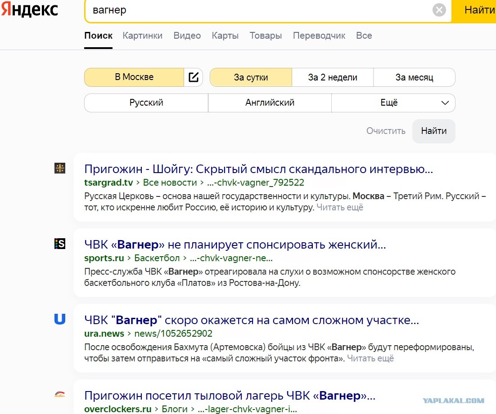Go to the Товары tab

(x=266, y=36)
